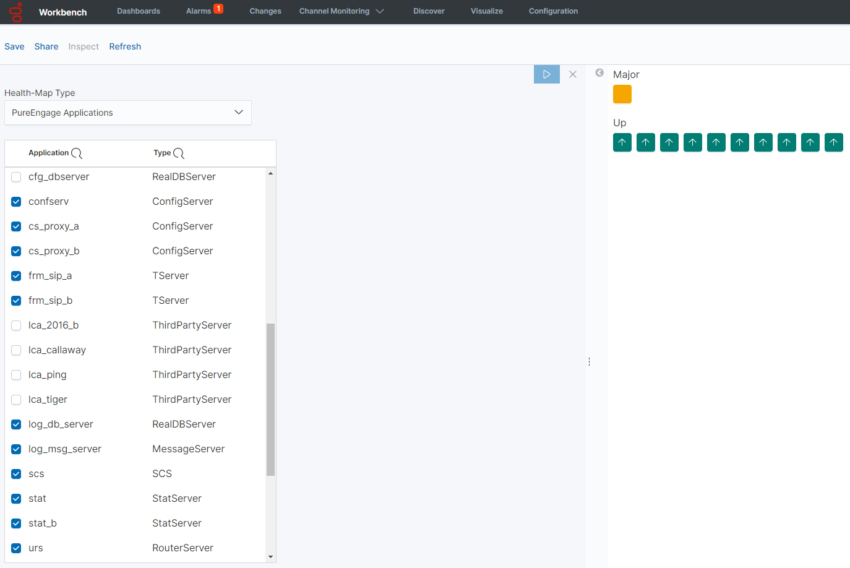Click the frm_sip_a application name
The height and width of the screenshot is (568, 850).
[x=50, y=276]
